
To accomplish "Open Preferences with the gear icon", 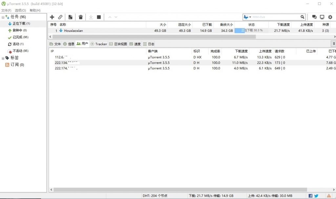I will pyautogui.click(x=330, y=17).
